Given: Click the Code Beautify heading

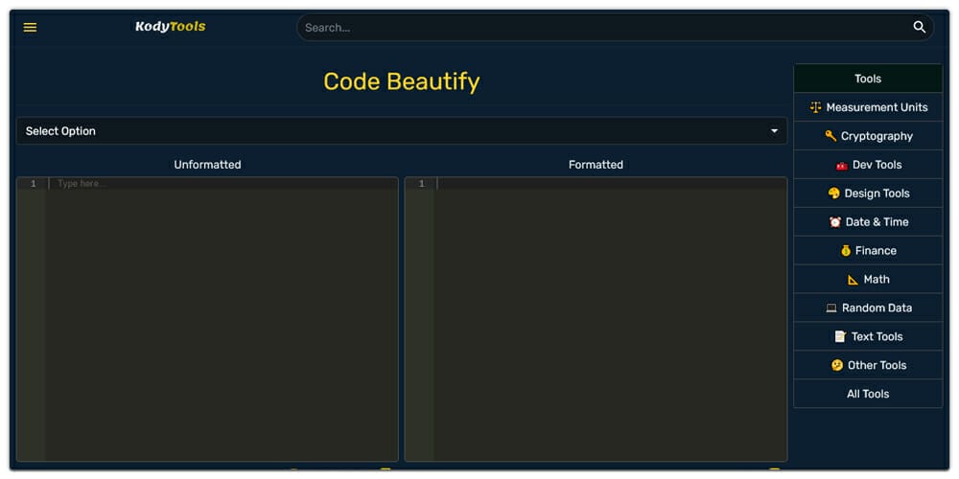Looking at the screenshot, I should (x=402, y=81).
